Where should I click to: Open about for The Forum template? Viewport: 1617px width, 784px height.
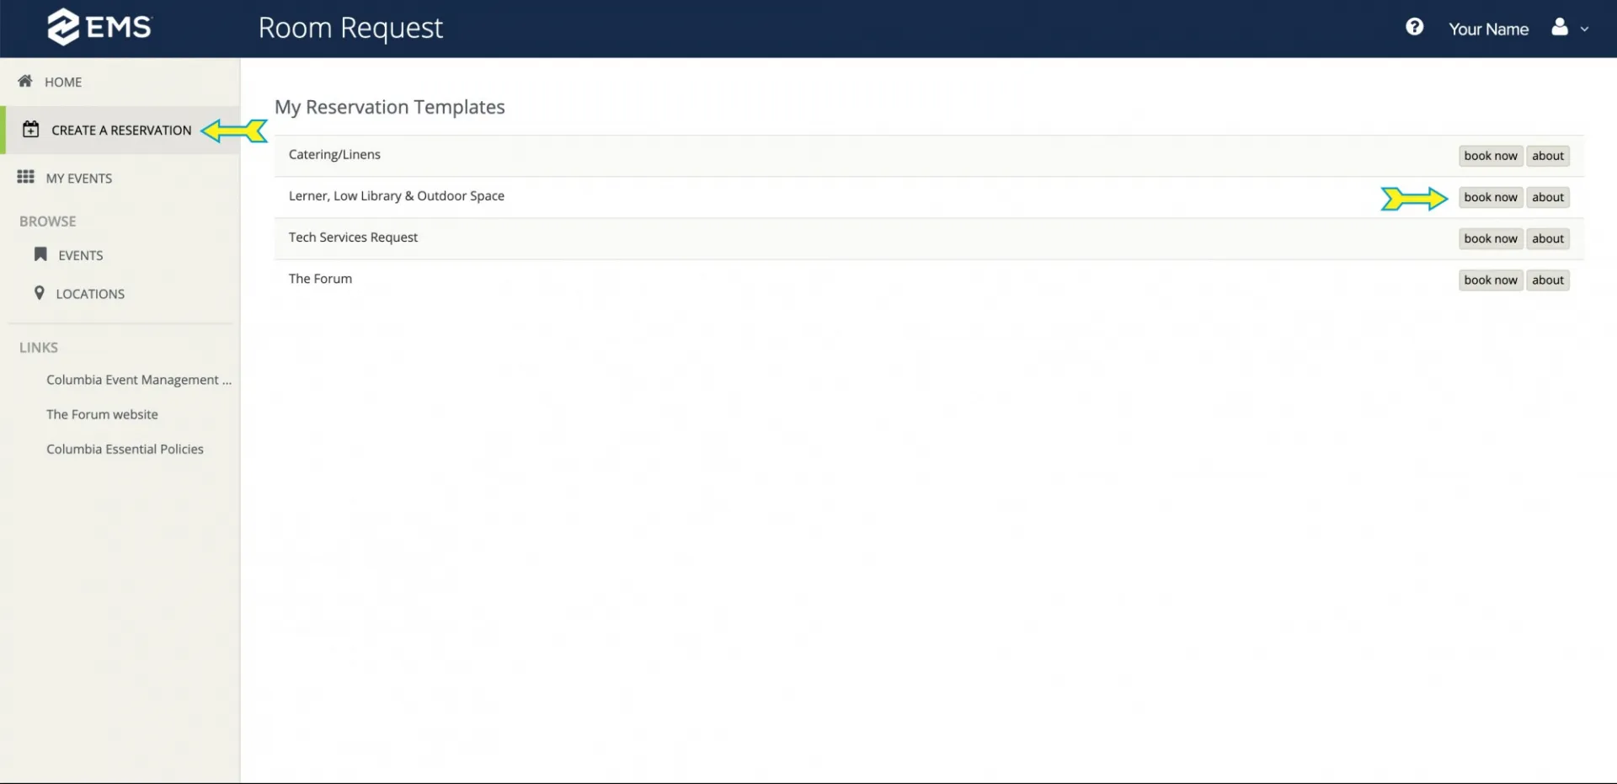point(1548,280)
